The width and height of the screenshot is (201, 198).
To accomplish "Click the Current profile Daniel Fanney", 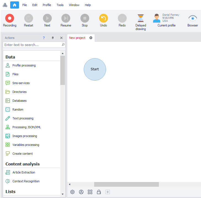I will 166,20.
